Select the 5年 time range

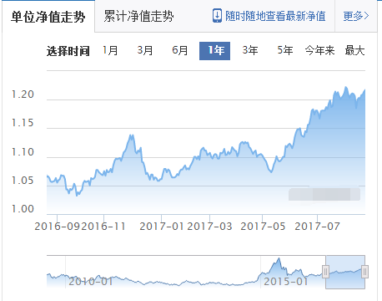[x=285, y=50]
